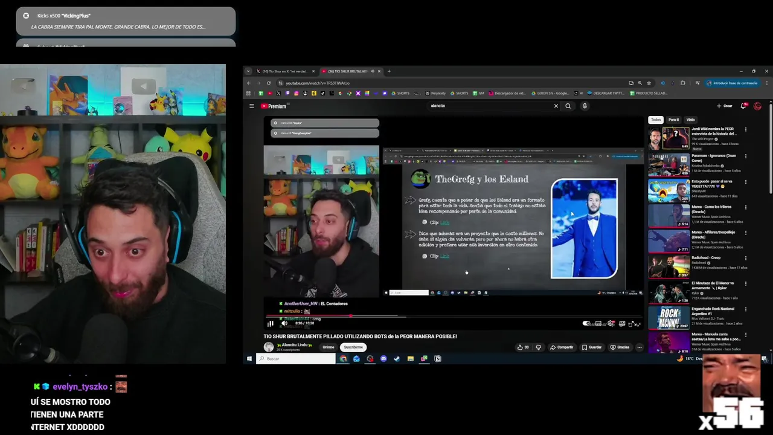The width and height of the screenshot is (773, 435).
Task: Select the Para ti filter chip
Action: [673, 120]
